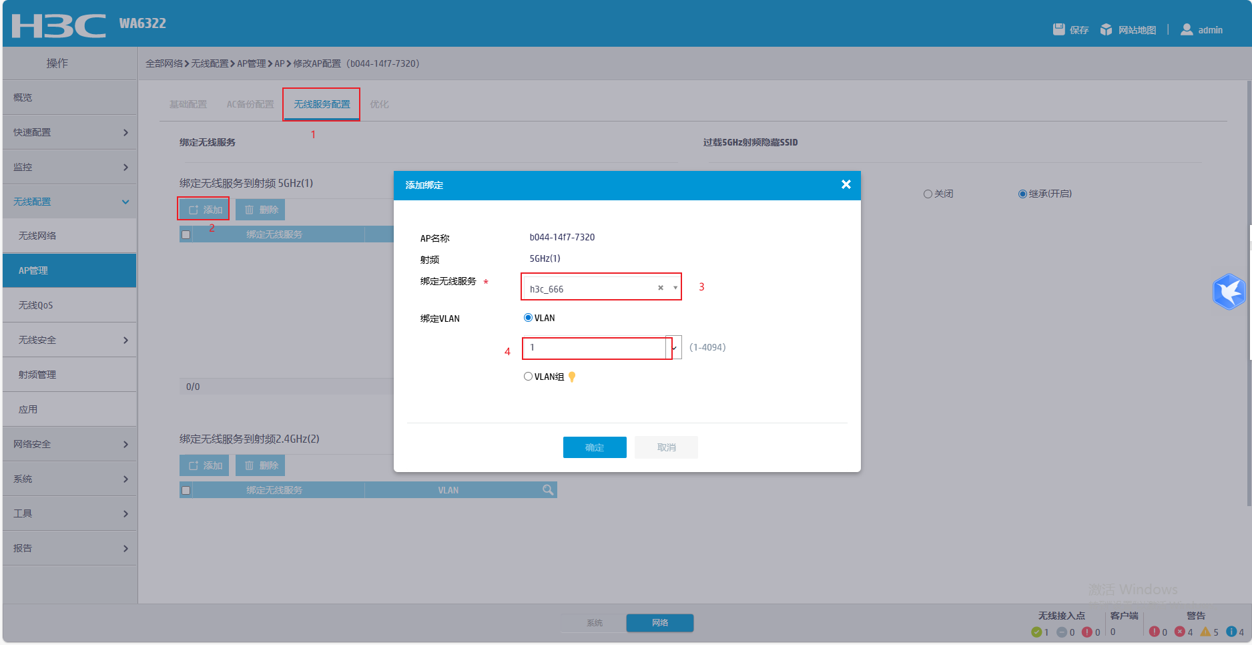
Task: Open 网站地图 site map icon
Action: point(1107,29)
